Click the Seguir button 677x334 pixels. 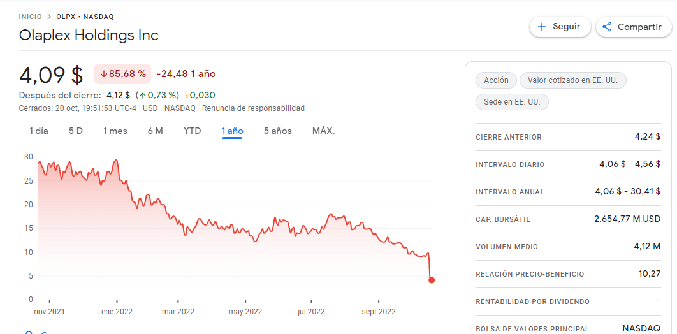(x=560, y=27)
